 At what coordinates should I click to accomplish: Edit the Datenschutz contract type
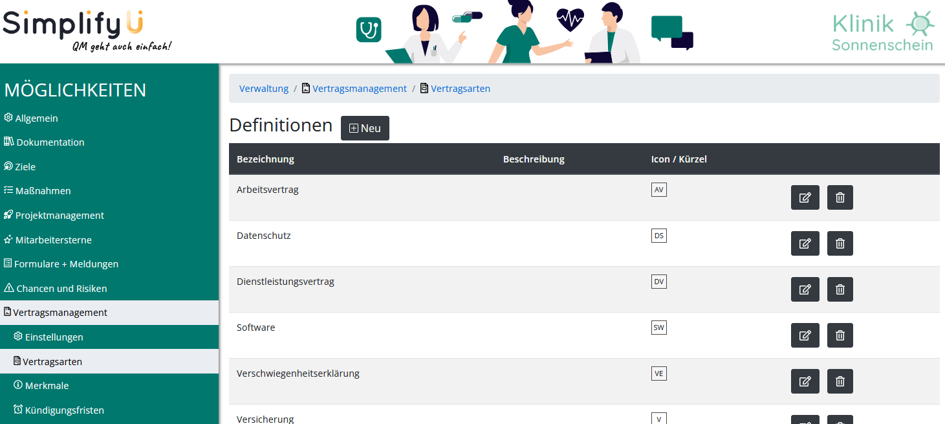(x=805, y=243)
